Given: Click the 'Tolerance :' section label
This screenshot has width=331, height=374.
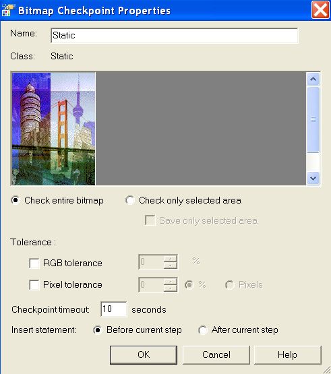Looking at the screenshot, I should tap(33, 243).
